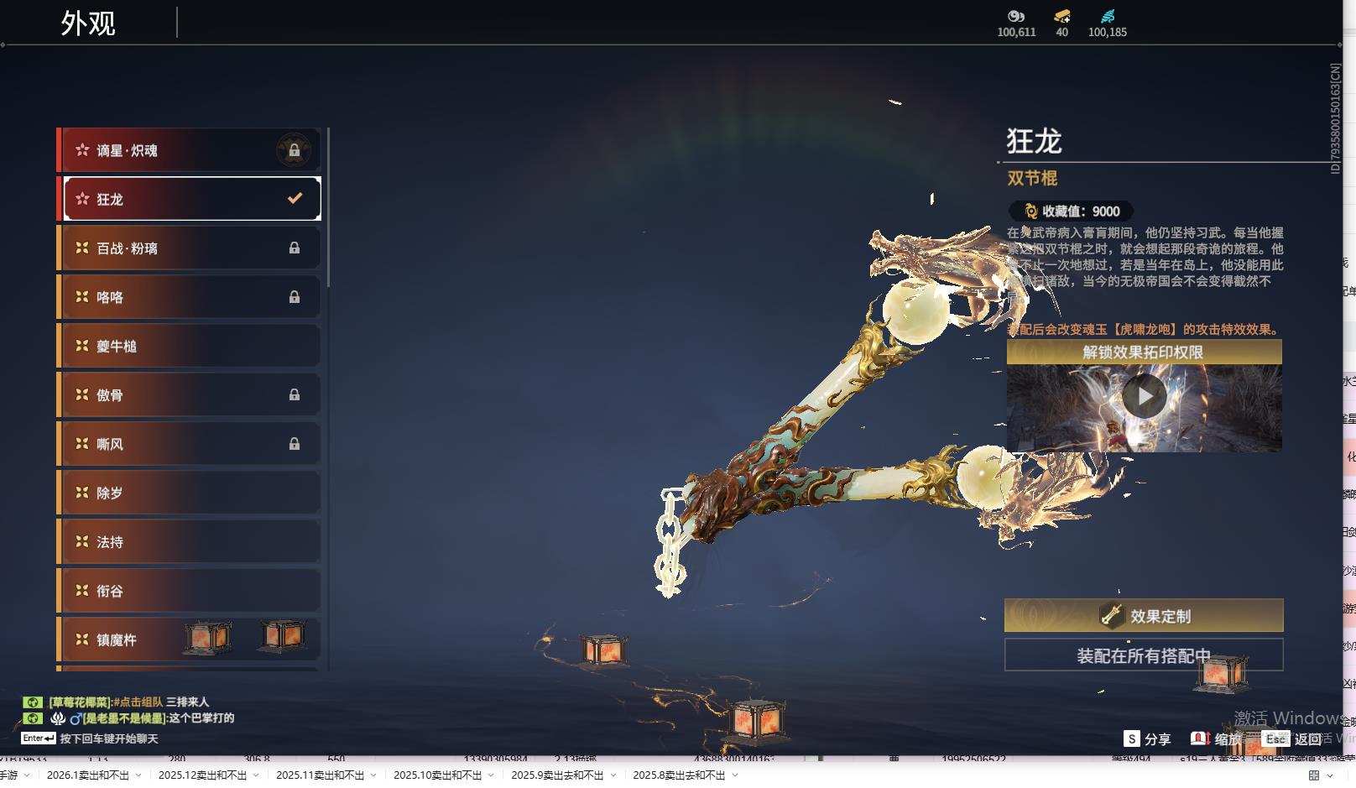This screenshot has width=1356, height=788.
Task: Click the skin list scrollbar
Action: pyautogui.click(x=327, y=207)
